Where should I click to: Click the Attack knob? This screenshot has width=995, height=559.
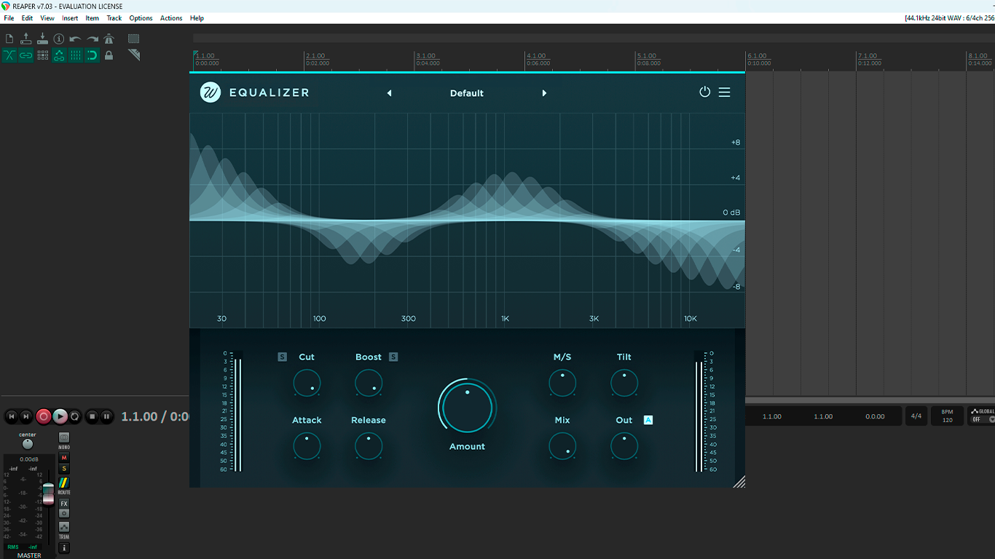click(307, 446)
